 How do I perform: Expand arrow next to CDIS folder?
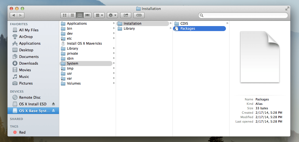click(228, 23)
